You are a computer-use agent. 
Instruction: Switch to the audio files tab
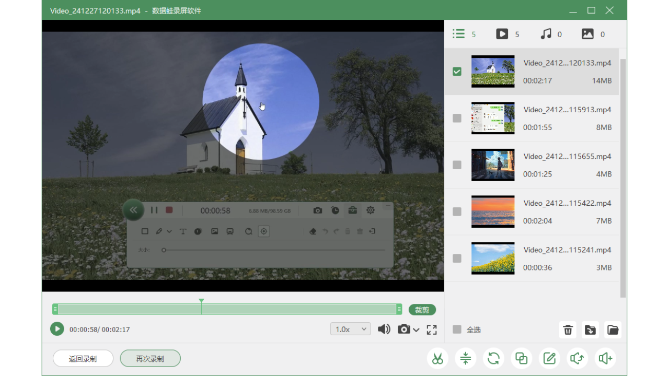coord(546,34)
